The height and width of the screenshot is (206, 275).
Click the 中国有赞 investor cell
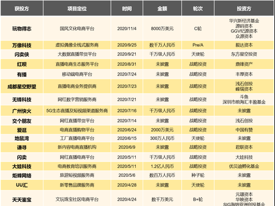click(x=244, y=130)
